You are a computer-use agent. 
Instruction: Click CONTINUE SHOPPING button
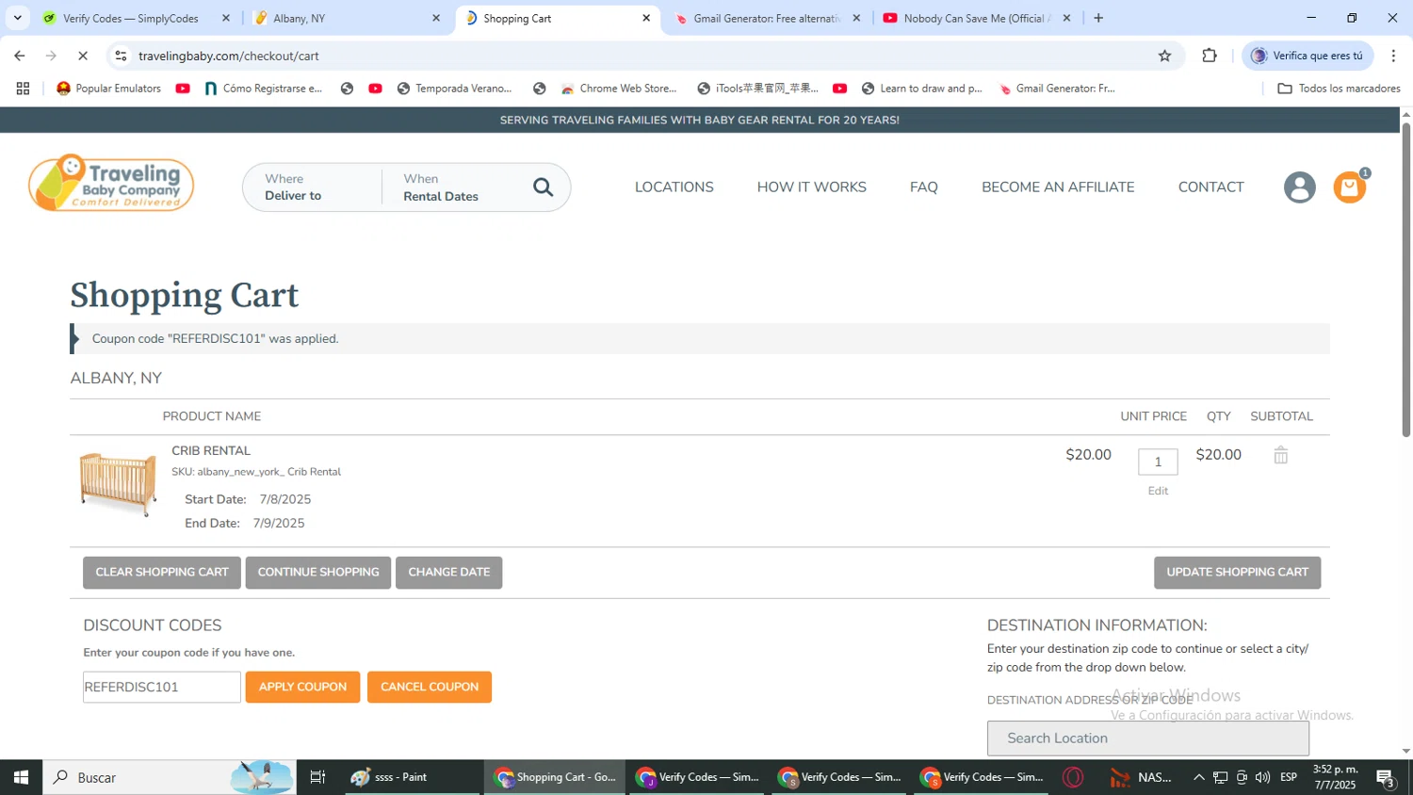[318, 573]
